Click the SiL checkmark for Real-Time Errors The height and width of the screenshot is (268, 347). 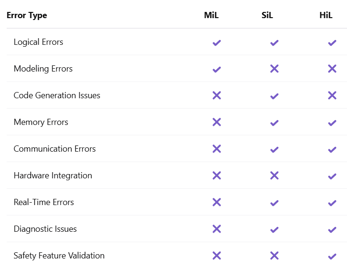point(274,203)
